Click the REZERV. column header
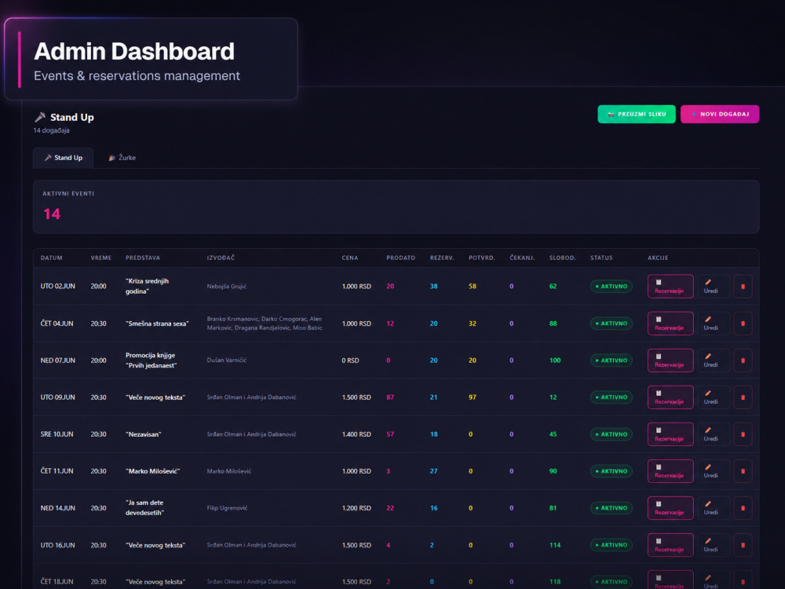The image size is (785, 589). 441,258
